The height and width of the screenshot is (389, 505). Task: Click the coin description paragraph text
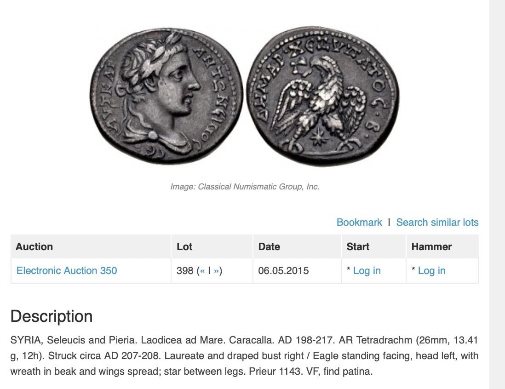[244, 356]
